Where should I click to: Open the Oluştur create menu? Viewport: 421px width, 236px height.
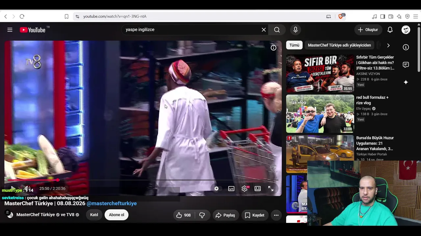(x=368, y=30)
